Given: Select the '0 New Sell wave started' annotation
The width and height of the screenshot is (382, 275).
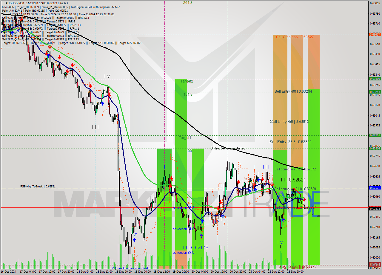Looking at the screenshot, I should point(228,148).
